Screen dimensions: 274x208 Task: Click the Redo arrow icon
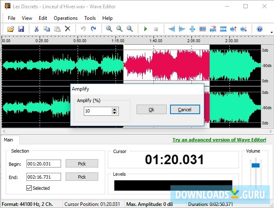pyautogui.click(x=93, y=29)
